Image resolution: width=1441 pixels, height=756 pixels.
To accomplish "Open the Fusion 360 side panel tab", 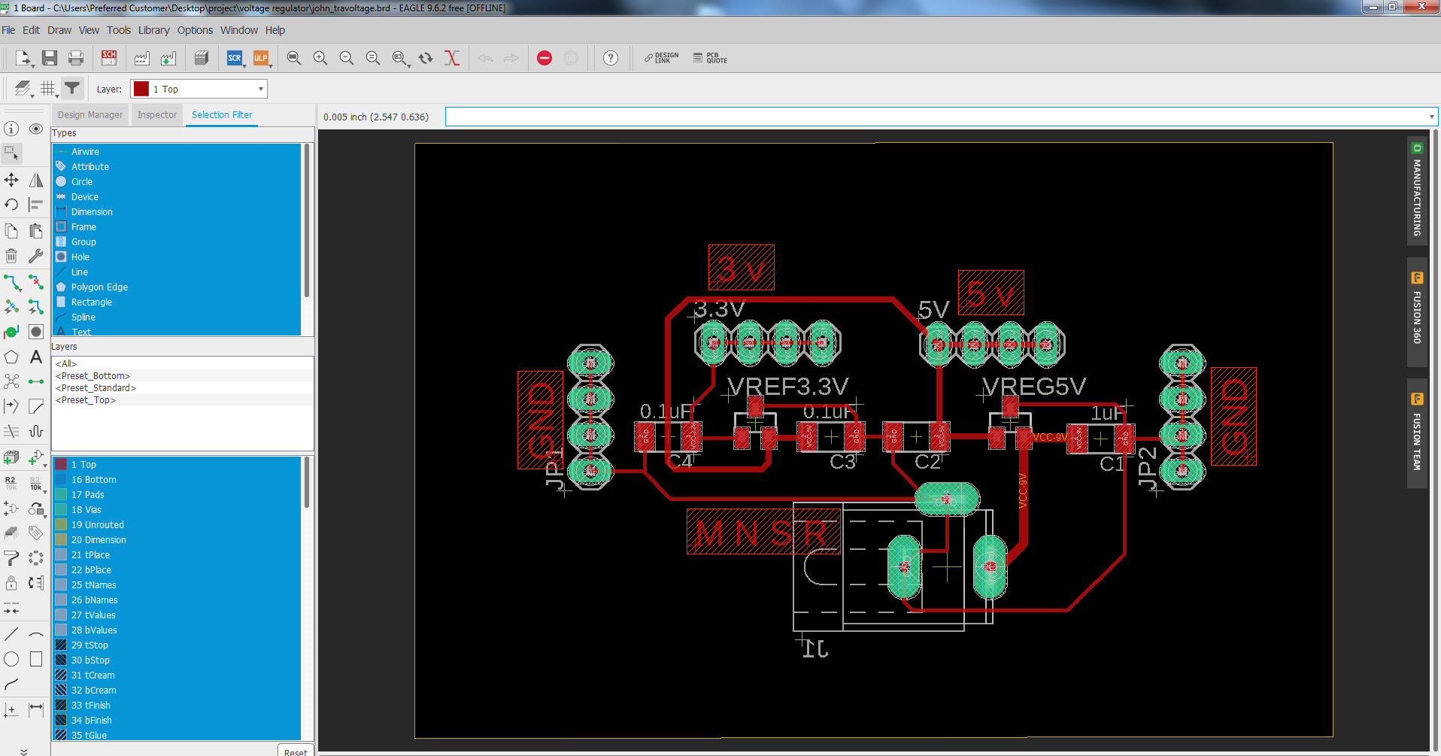I will point(1417,312).
